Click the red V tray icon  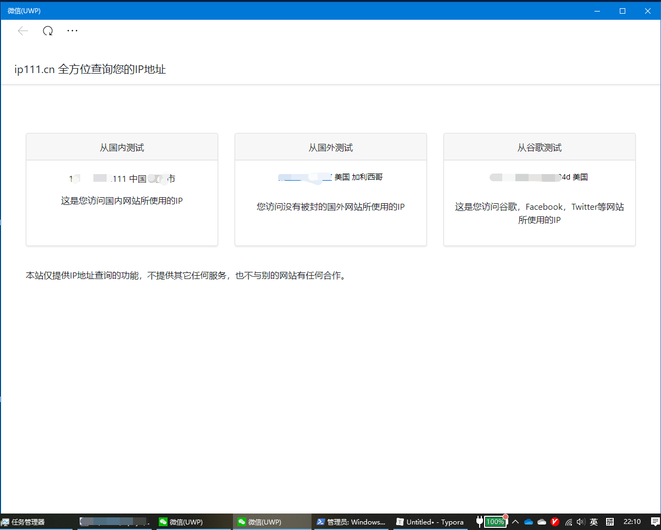pos(555,522)
